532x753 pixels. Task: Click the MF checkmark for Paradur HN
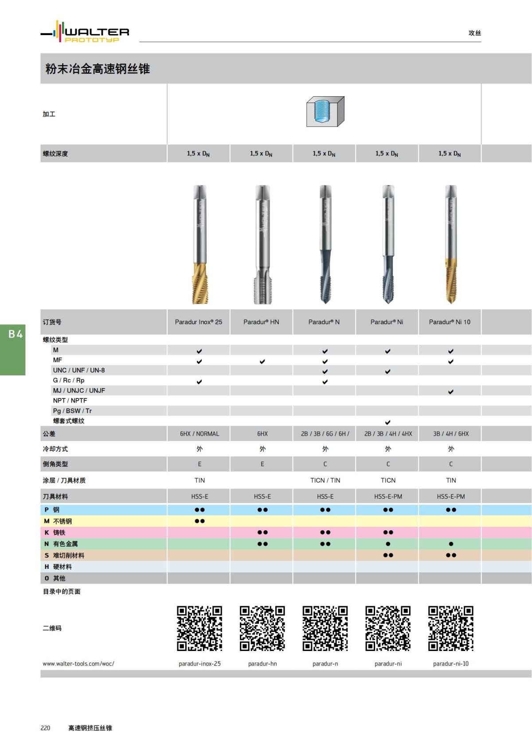[x=262, y=361]
